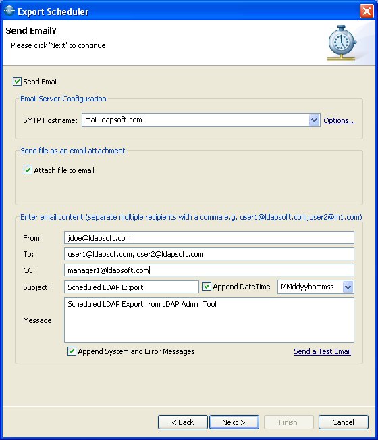Click the To recipients field
Screen dimensions: 378x440
tap(209, 254)
